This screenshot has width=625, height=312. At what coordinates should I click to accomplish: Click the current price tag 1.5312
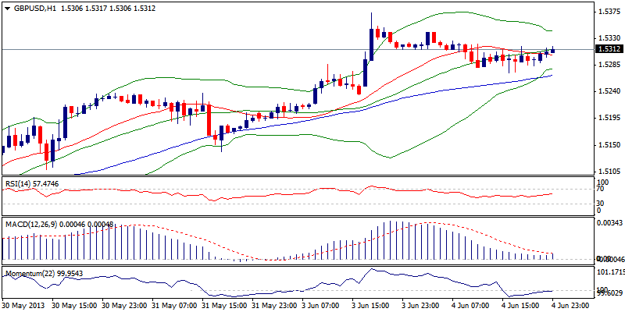(x=608, y=49)
